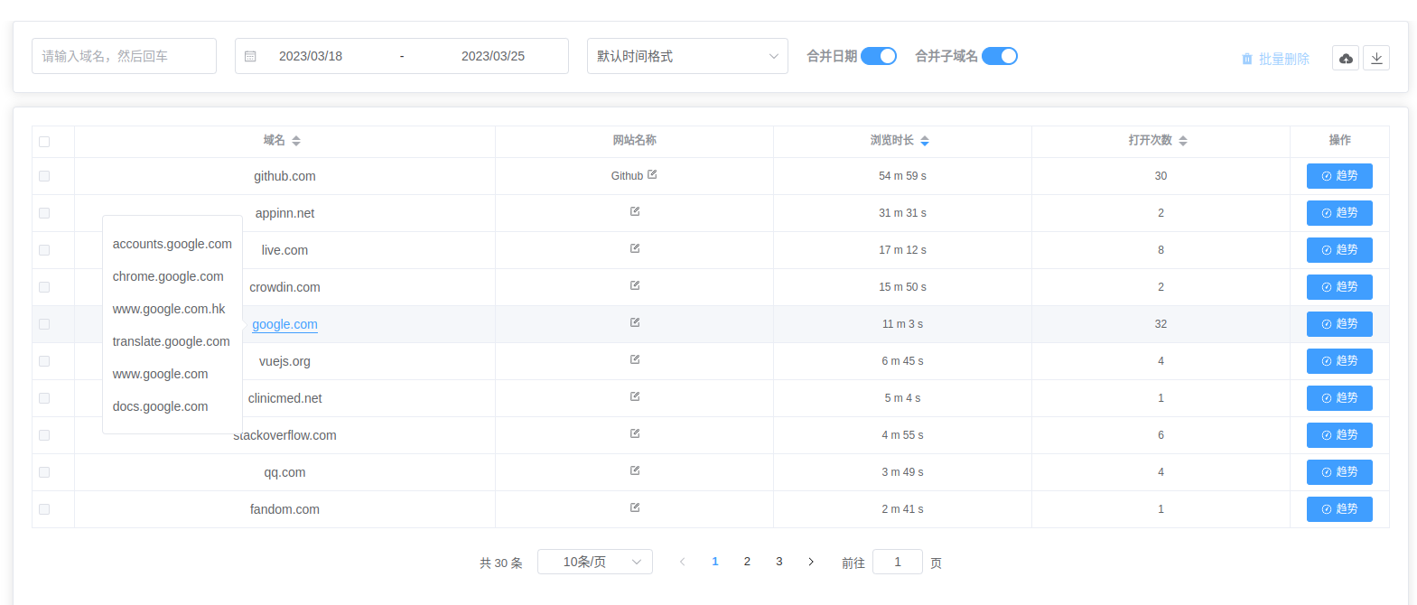Toggle the 合并日期 switch
1417x605 pixels.
878,56
